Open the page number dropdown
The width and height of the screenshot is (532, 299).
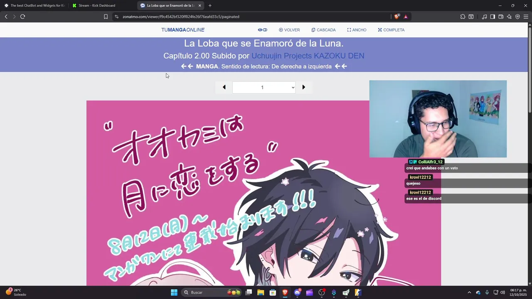click(x=264, y=87)
